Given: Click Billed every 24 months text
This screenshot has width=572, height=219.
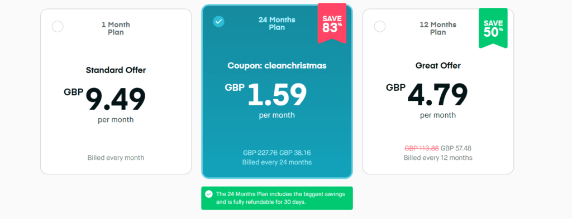Looking at the screenshot, I should coord(277,162).
